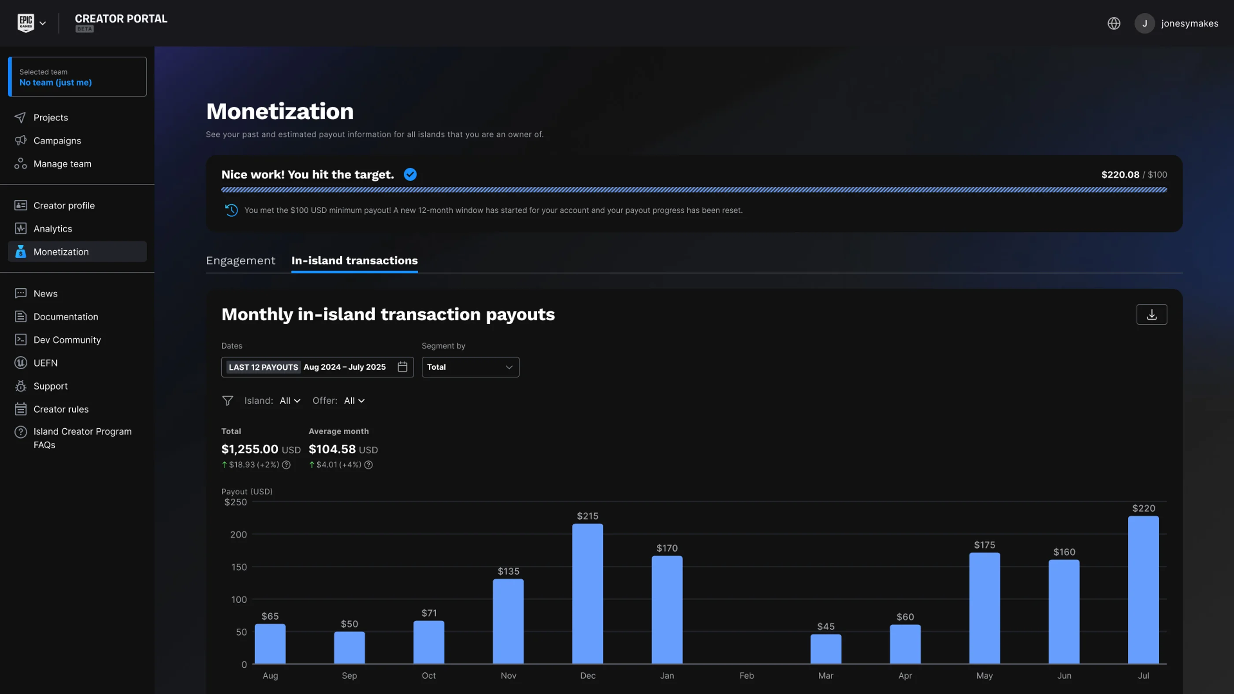Open the J user avatar

tap(1145, 23)
